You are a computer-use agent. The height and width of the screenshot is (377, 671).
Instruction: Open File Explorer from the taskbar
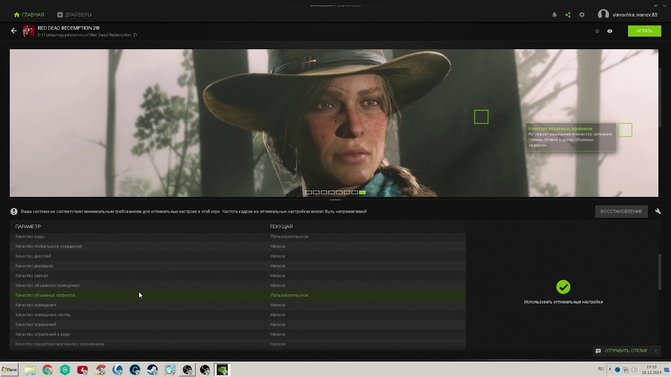click(30, 370)
